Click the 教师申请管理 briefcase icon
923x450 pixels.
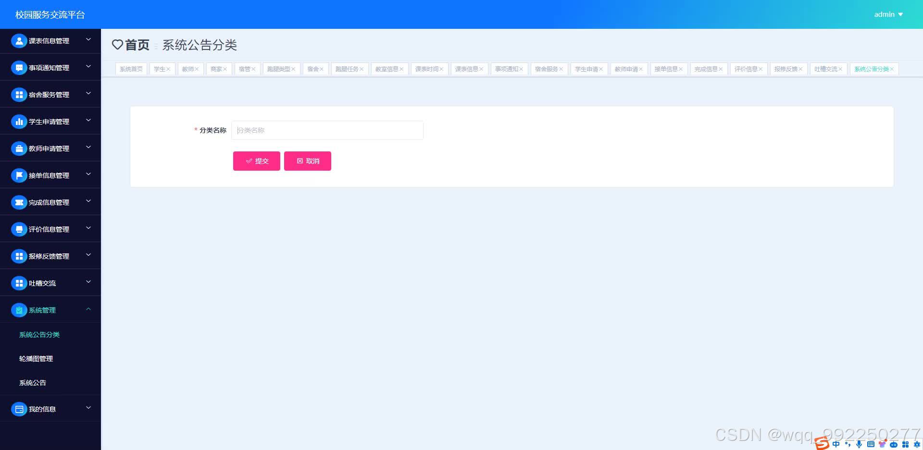click(x=19, y=149)
